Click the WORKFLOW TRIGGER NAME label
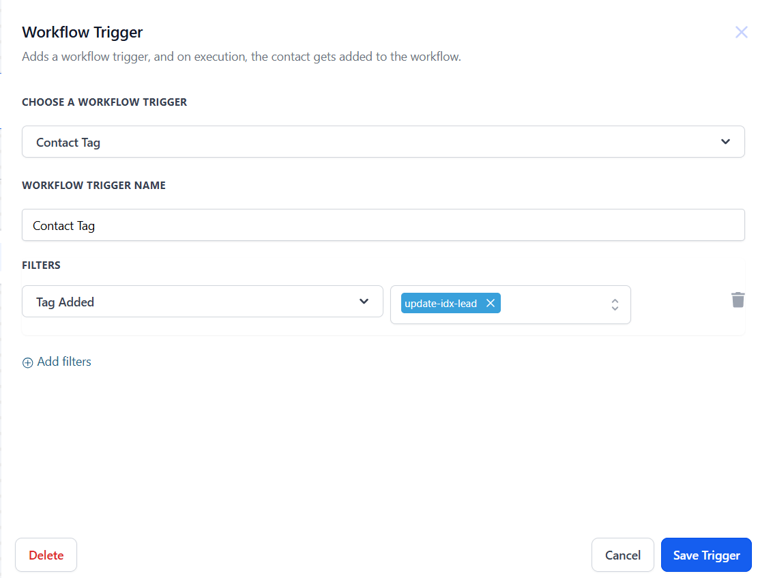758x578 pixels. coord(93,185)
